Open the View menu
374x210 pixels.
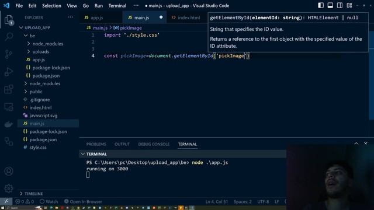[x=72, y=6]
